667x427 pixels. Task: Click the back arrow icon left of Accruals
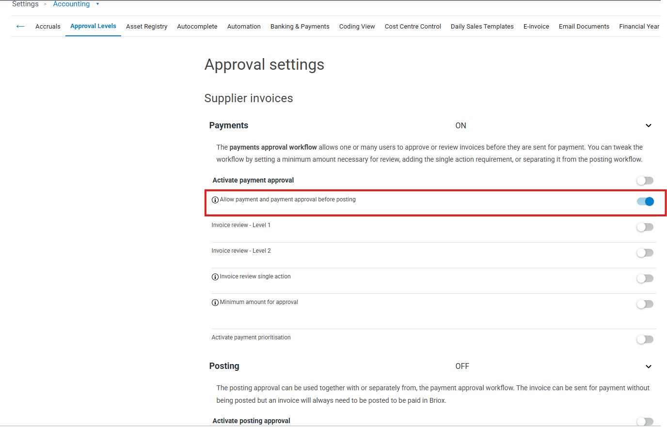(x=20, y=26)
